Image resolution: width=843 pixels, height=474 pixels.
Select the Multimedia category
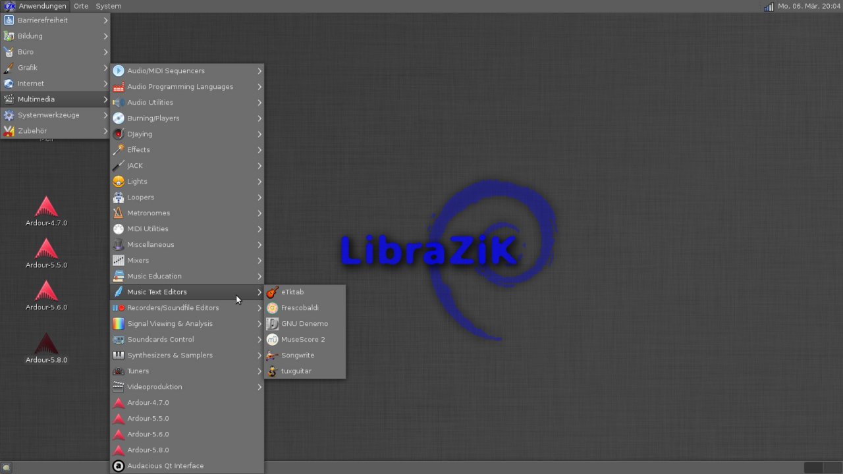pyautogui.click(x=55, y=99)
